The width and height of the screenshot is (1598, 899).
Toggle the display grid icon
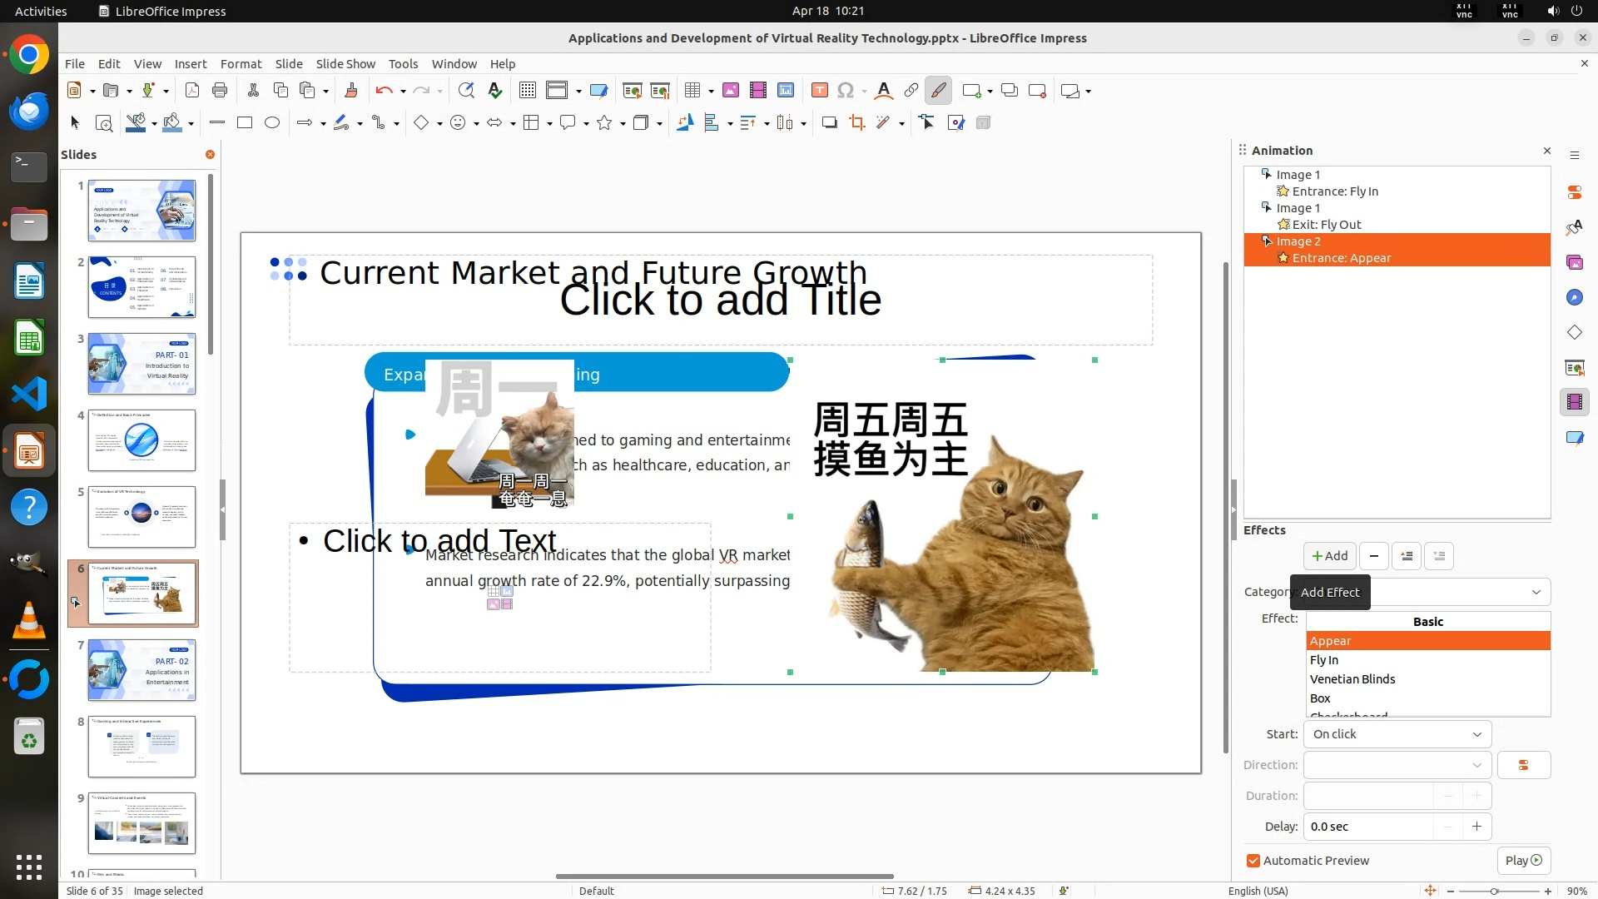[527, 91]
